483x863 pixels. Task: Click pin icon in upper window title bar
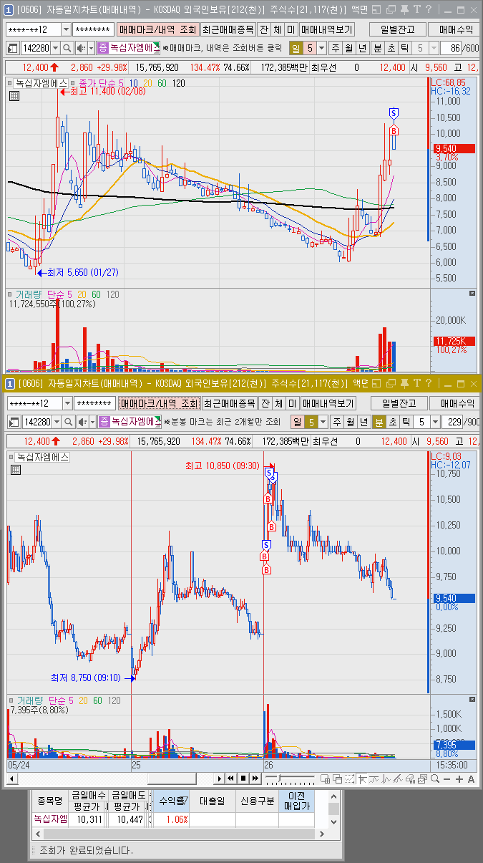[404, 9]
